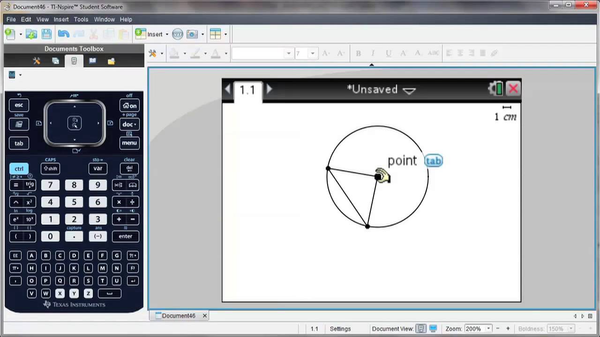Open the new document dropdown arrow
600x337 pixels.
[x=21, y=34]
